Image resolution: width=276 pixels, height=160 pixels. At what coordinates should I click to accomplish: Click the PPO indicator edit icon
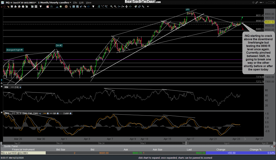(40, 113)
